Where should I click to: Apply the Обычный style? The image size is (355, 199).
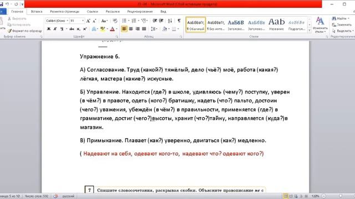click(x=196, y=25)
